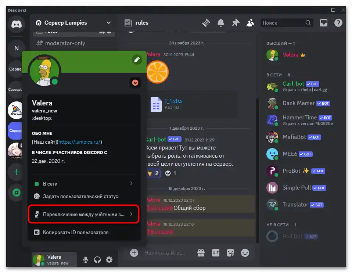Follow lumpics.ru link in about me
Viewport: 352px width, 273px height.
coord(79,142)
